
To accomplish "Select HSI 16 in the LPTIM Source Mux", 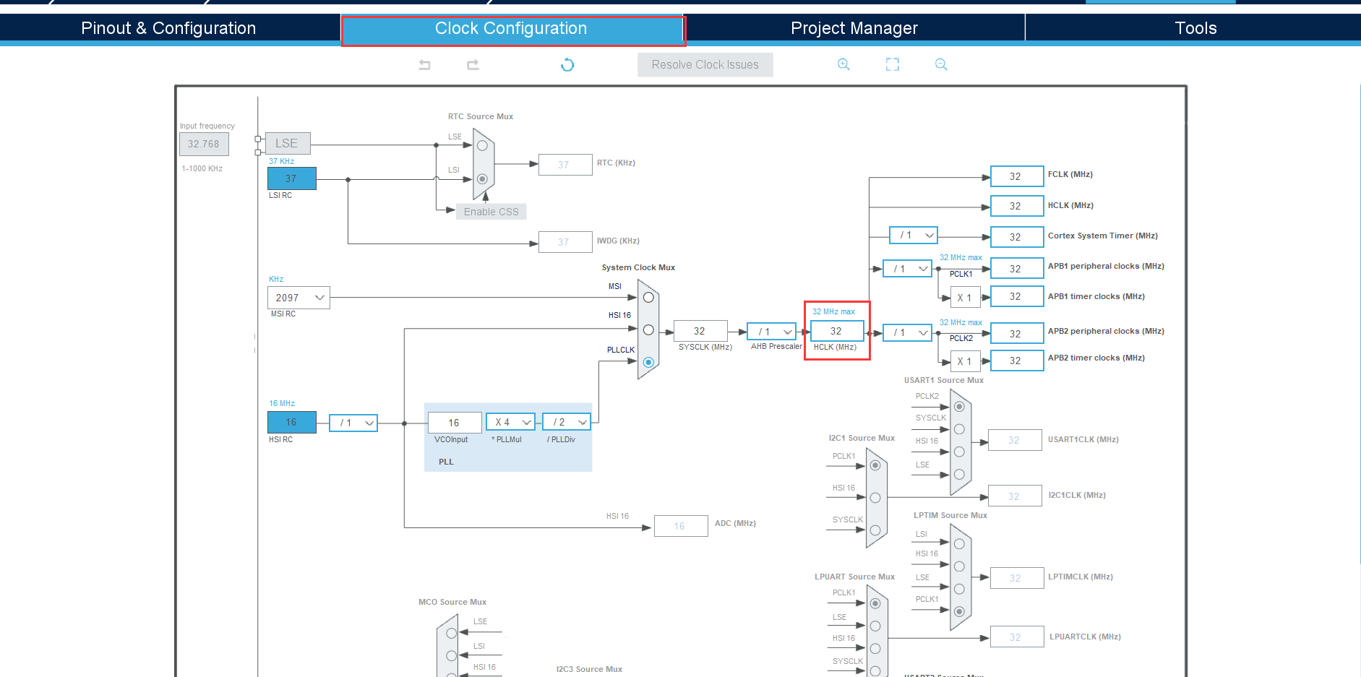I will [x=959, y=566].
